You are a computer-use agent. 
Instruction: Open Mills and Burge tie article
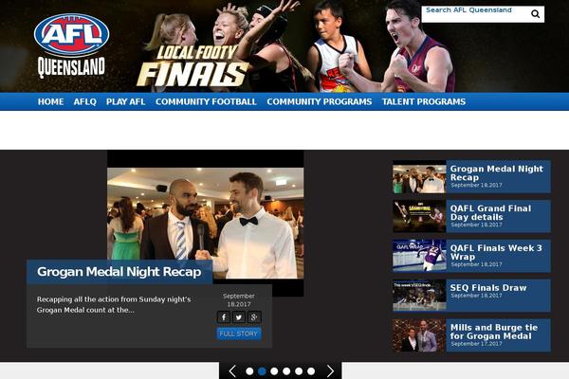[x=494, y=332]
